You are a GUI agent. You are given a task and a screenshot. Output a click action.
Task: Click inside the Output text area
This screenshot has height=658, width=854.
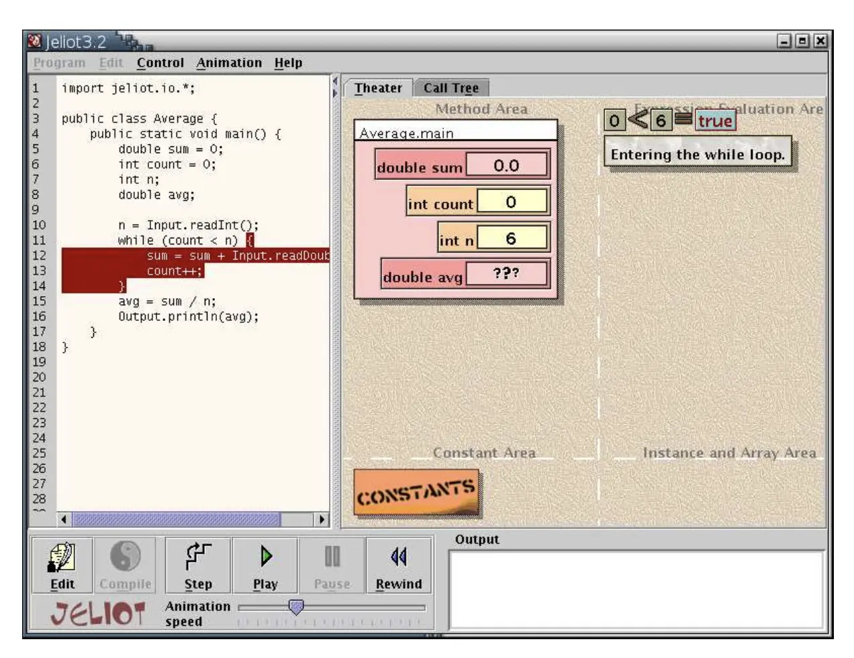636,590
